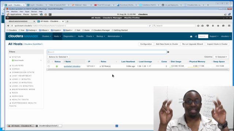Check the quickstart.cloudera host row checkbox
Image resolution: width=234 pixels, height=131 pixels.
coord(49,66)
